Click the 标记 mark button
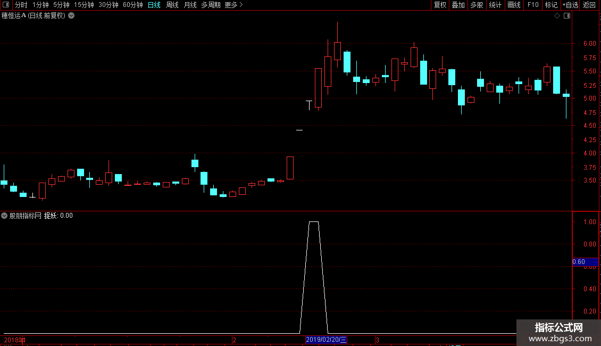This screenshot has height=346, width=601. tap(551, 5)
